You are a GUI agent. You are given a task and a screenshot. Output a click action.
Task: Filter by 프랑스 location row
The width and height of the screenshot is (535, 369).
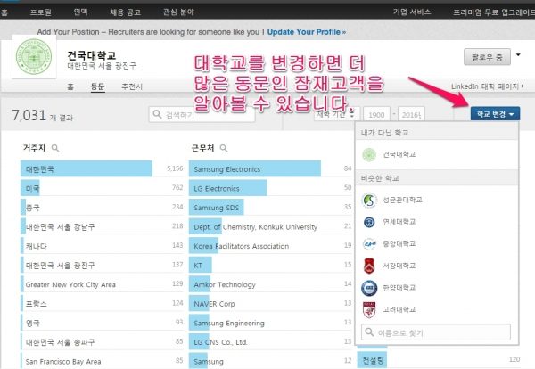point(102,304)
